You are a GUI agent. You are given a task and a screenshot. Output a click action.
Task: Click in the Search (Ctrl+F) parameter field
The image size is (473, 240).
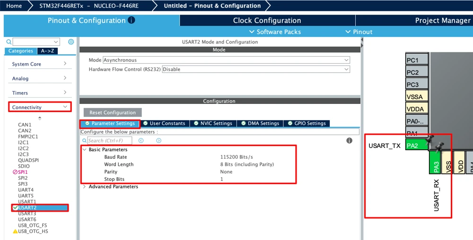point(110,141)
